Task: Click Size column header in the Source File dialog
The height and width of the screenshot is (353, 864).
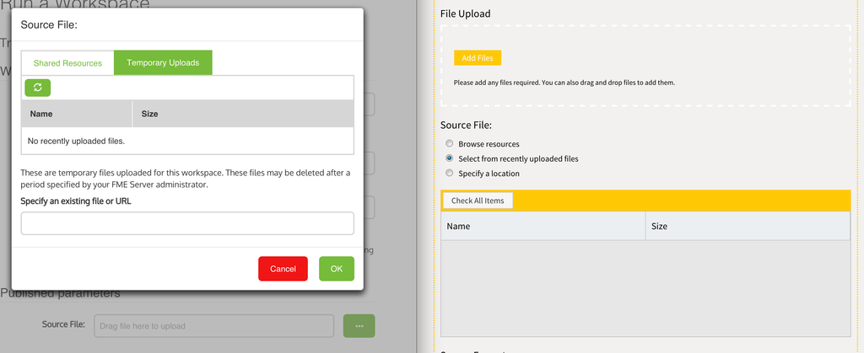Action: (241, 114)
